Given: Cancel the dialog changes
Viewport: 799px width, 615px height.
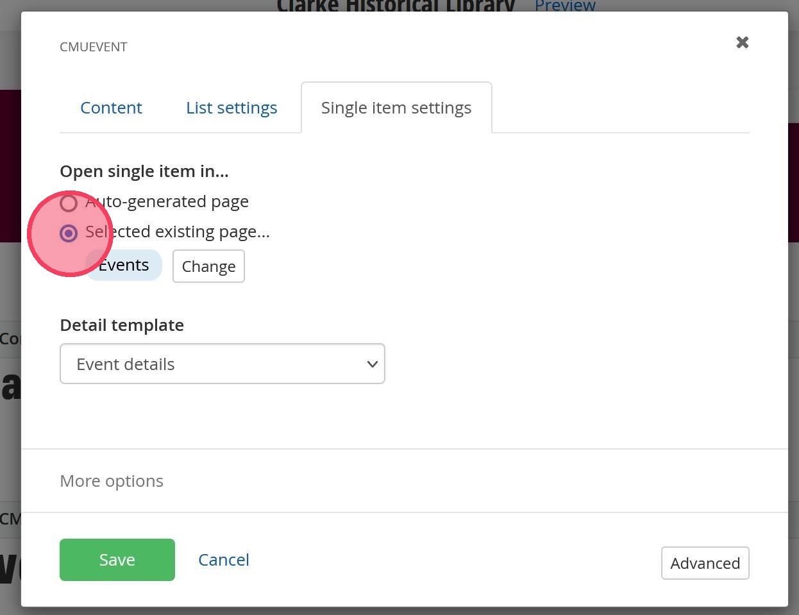Looking at the screenshot, I should coord(223,560).
